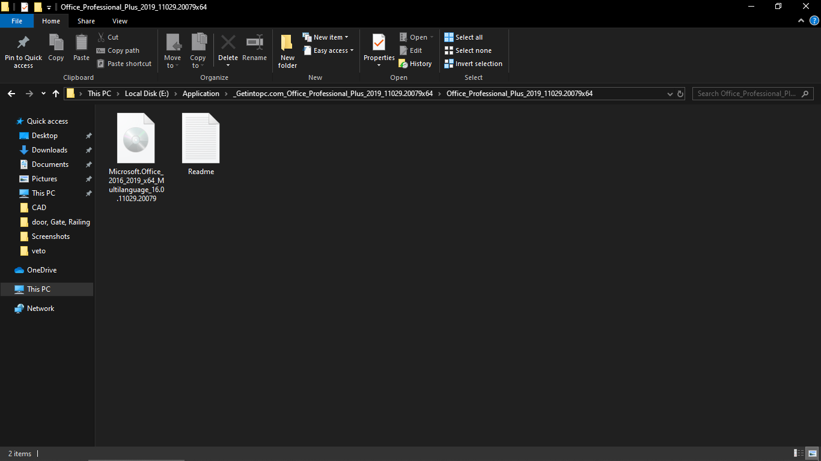The width and height of the screenshot is (821, 461).
Task: Switch to the View tab
Action: [120, 21]
